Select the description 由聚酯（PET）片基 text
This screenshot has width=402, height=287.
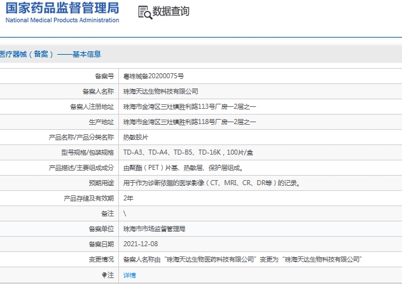tap(183, 168)
